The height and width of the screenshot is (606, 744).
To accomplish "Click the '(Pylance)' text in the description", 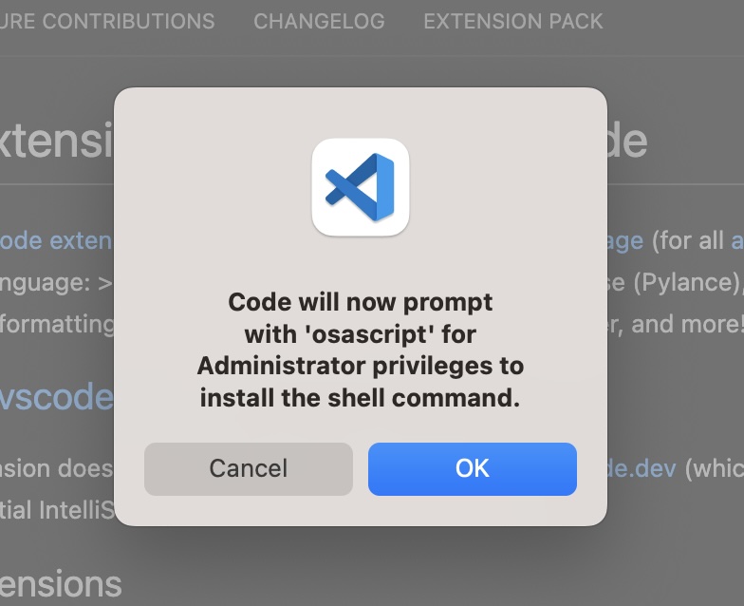I will tap(687, 283).
